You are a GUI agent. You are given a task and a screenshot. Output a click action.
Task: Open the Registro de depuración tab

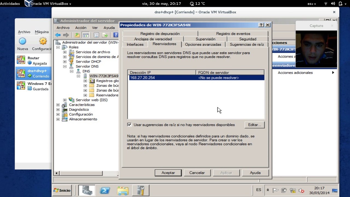(x=160, y=34)
